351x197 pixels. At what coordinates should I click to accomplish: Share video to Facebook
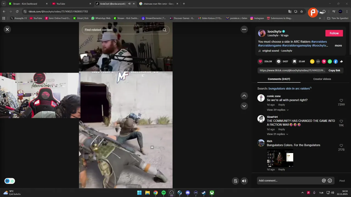336,62
